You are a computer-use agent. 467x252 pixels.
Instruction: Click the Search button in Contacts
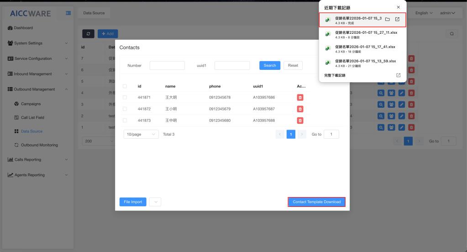pyautogui.click(x=270, y=66)
